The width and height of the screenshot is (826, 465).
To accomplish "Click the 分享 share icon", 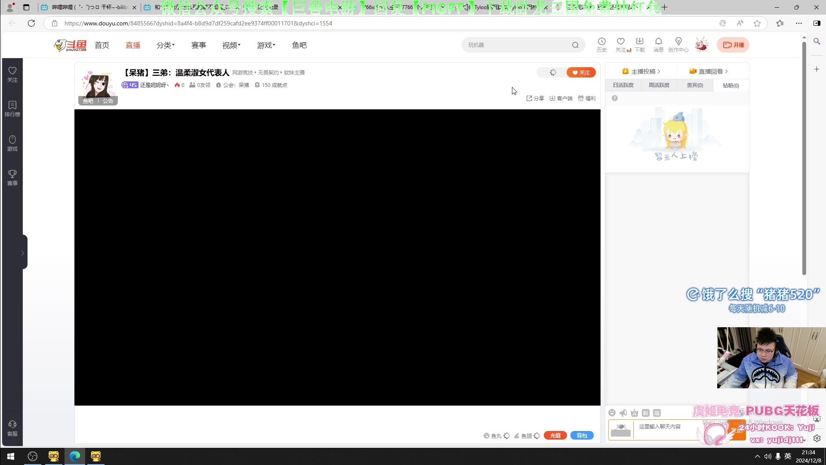I will [x=535, y=98].
